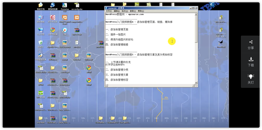This screenshot has height=130, width=262.
Task: Select the b.html Chrome file icon
Action: click(x=89, y=82)
